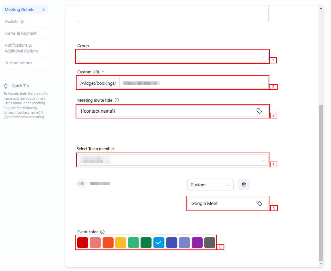This screenshot has width=331, height=271.
Task: Expand the Select Team member dropdown
Action: point(173,160)
